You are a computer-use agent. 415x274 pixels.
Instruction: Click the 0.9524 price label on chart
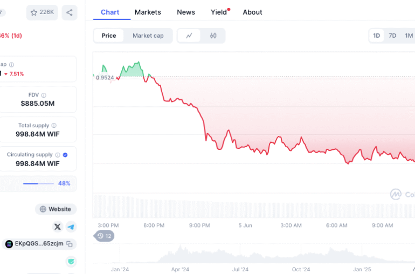coord(105,78)
